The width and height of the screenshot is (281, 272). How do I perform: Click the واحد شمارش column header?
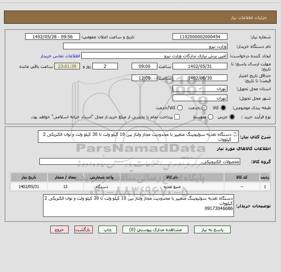[x=101, y=177]
